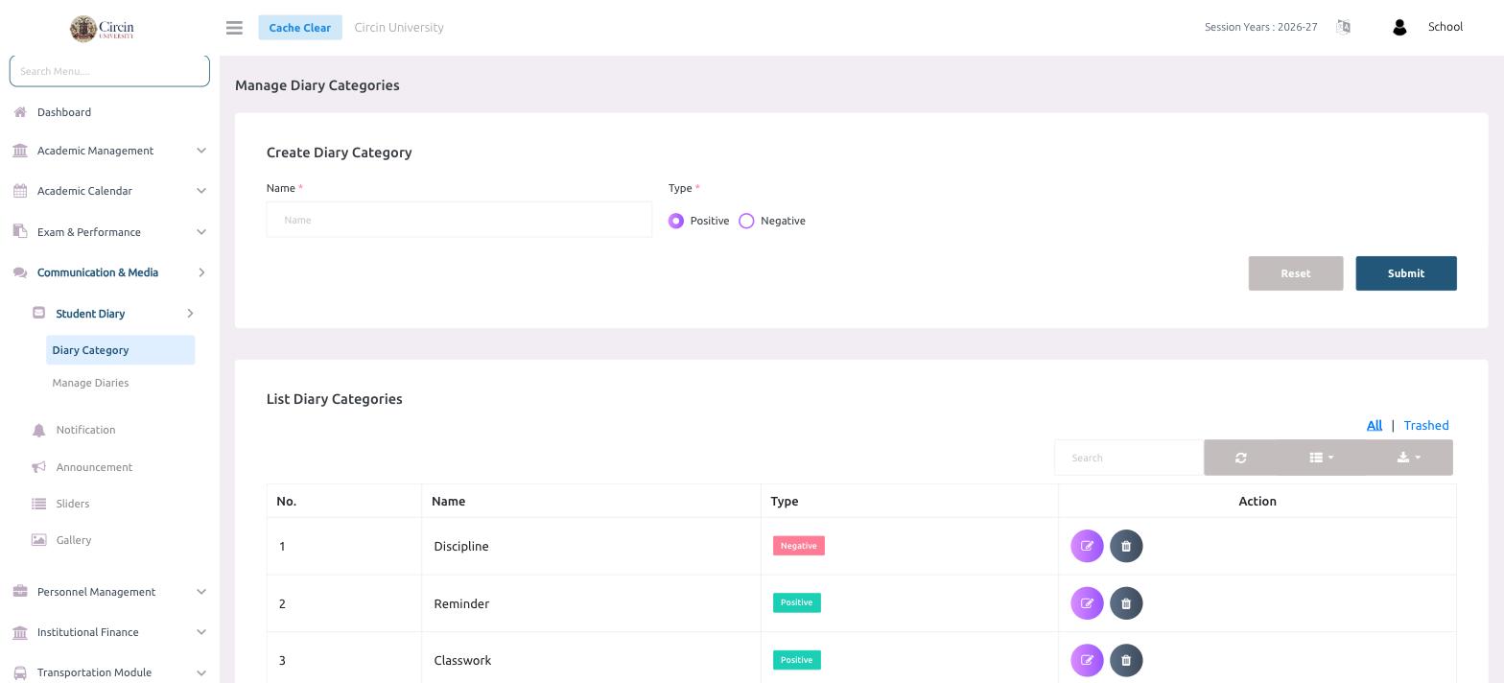Click the Exam & Performance icon
This screenshot has width=1504, height=683.
tap(20, 231)
